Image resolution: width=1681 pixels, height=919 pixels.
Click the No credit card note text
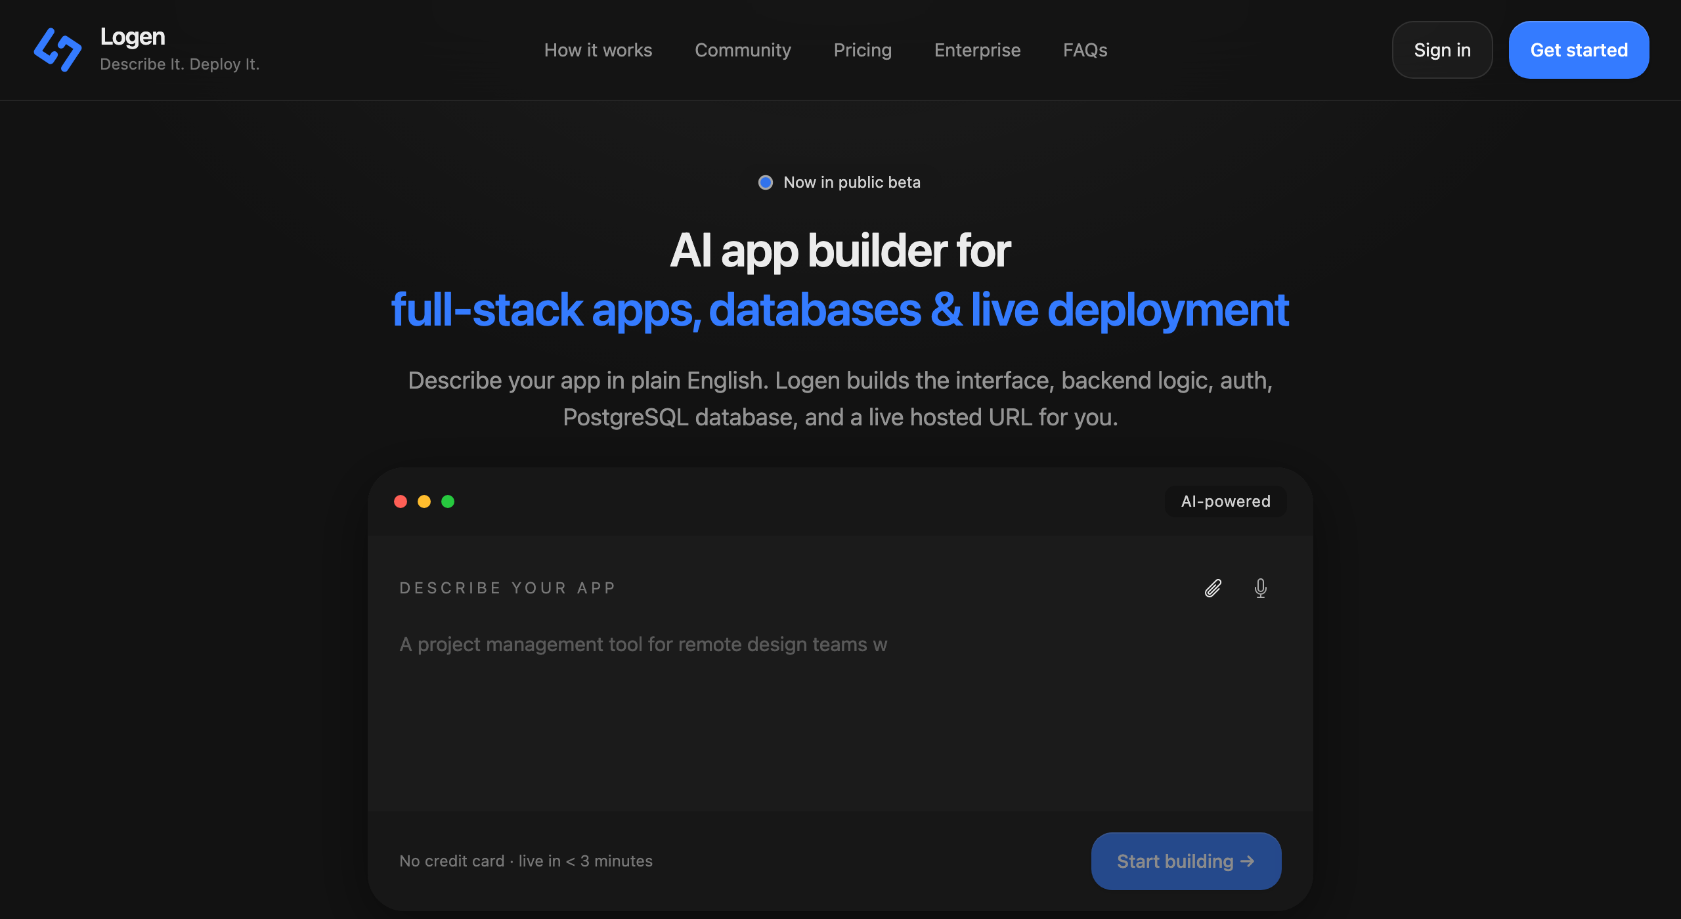click(526, 861)
